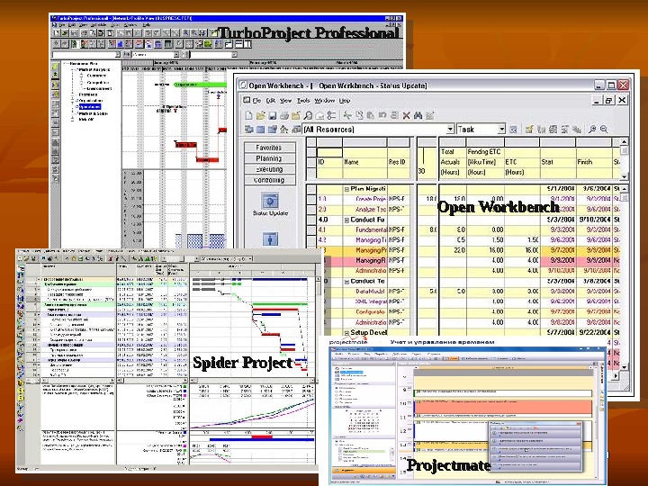Click the Paste icon in Open Workbench toolbar
Image resolution: width=648 pixels, height=486 pixels.
click(370, 116)
